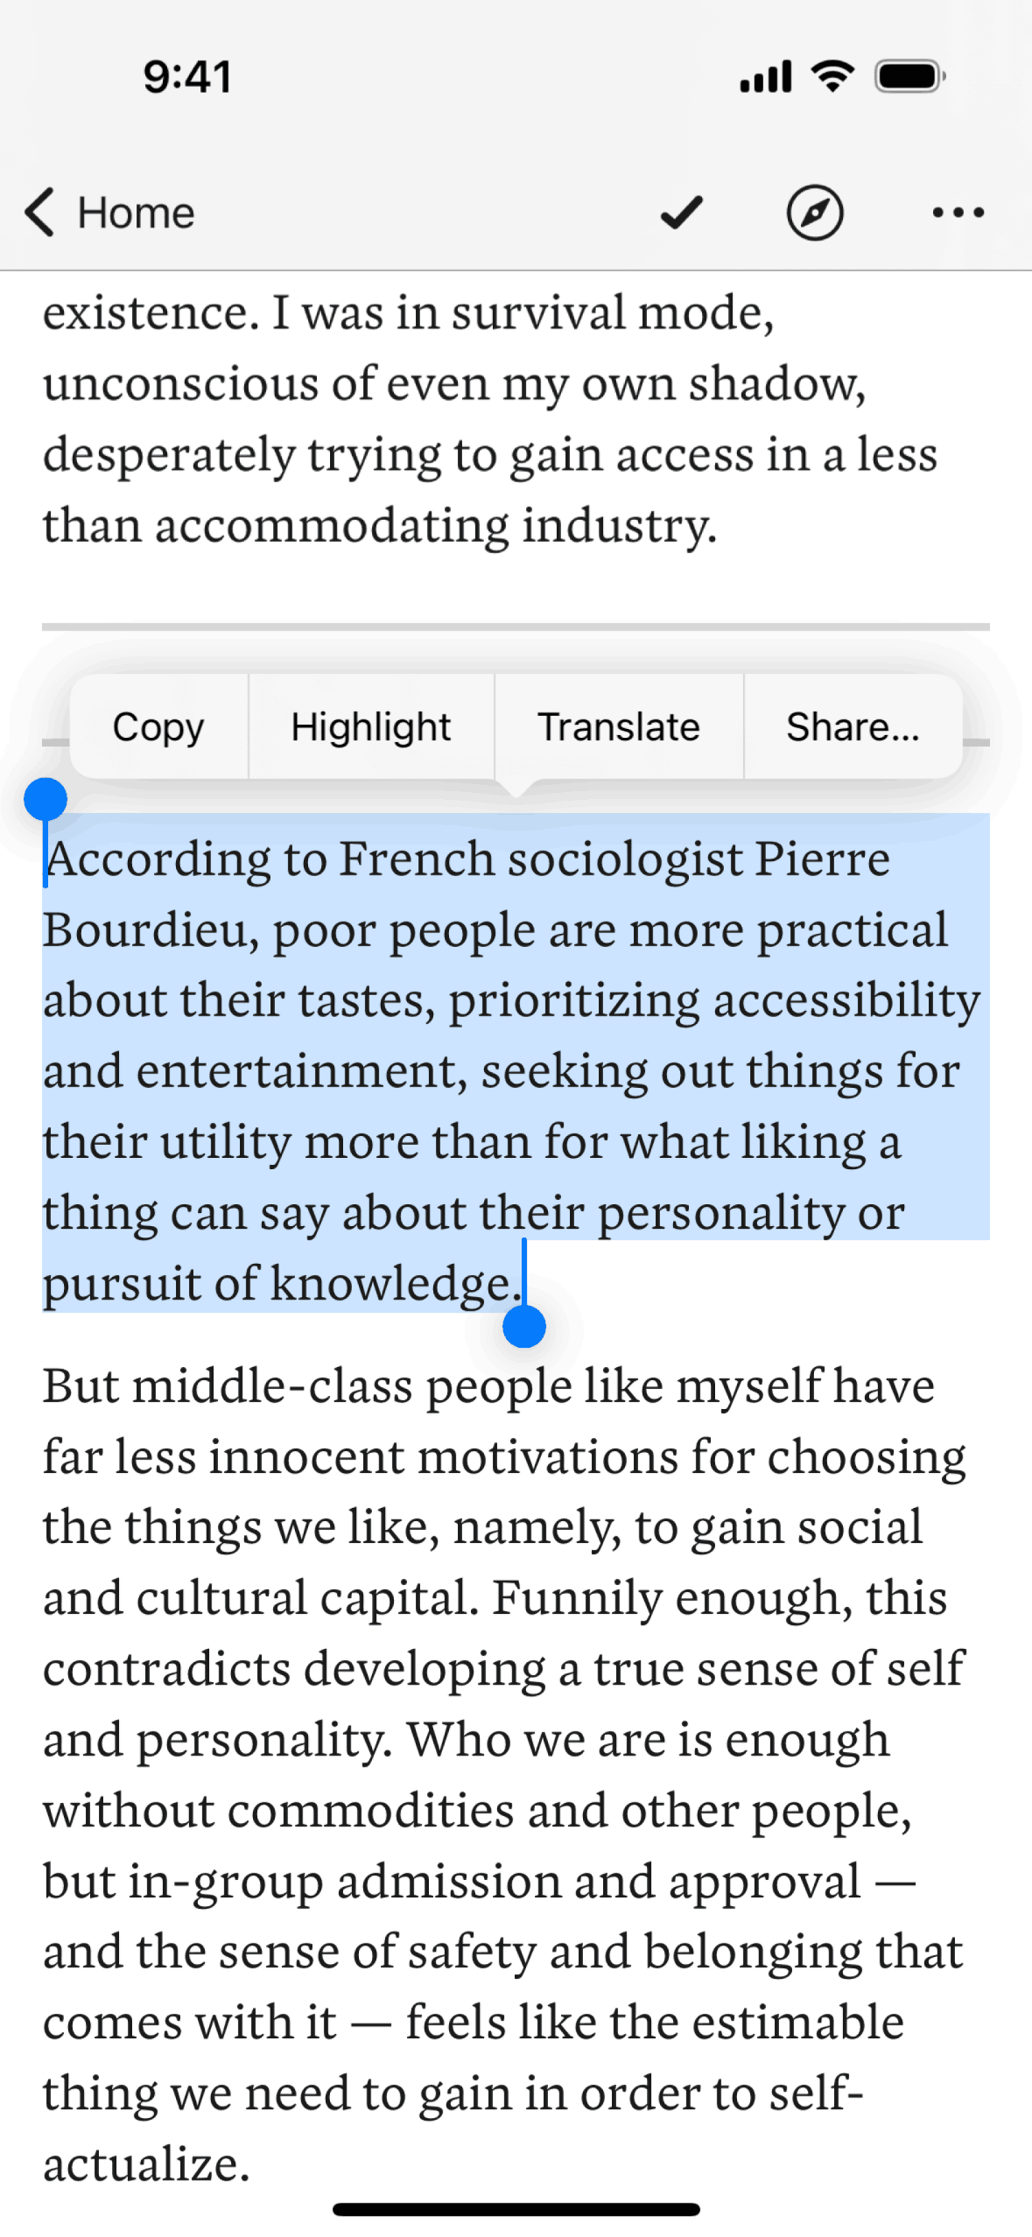Select Translate in the popup menu

(619, 726)
